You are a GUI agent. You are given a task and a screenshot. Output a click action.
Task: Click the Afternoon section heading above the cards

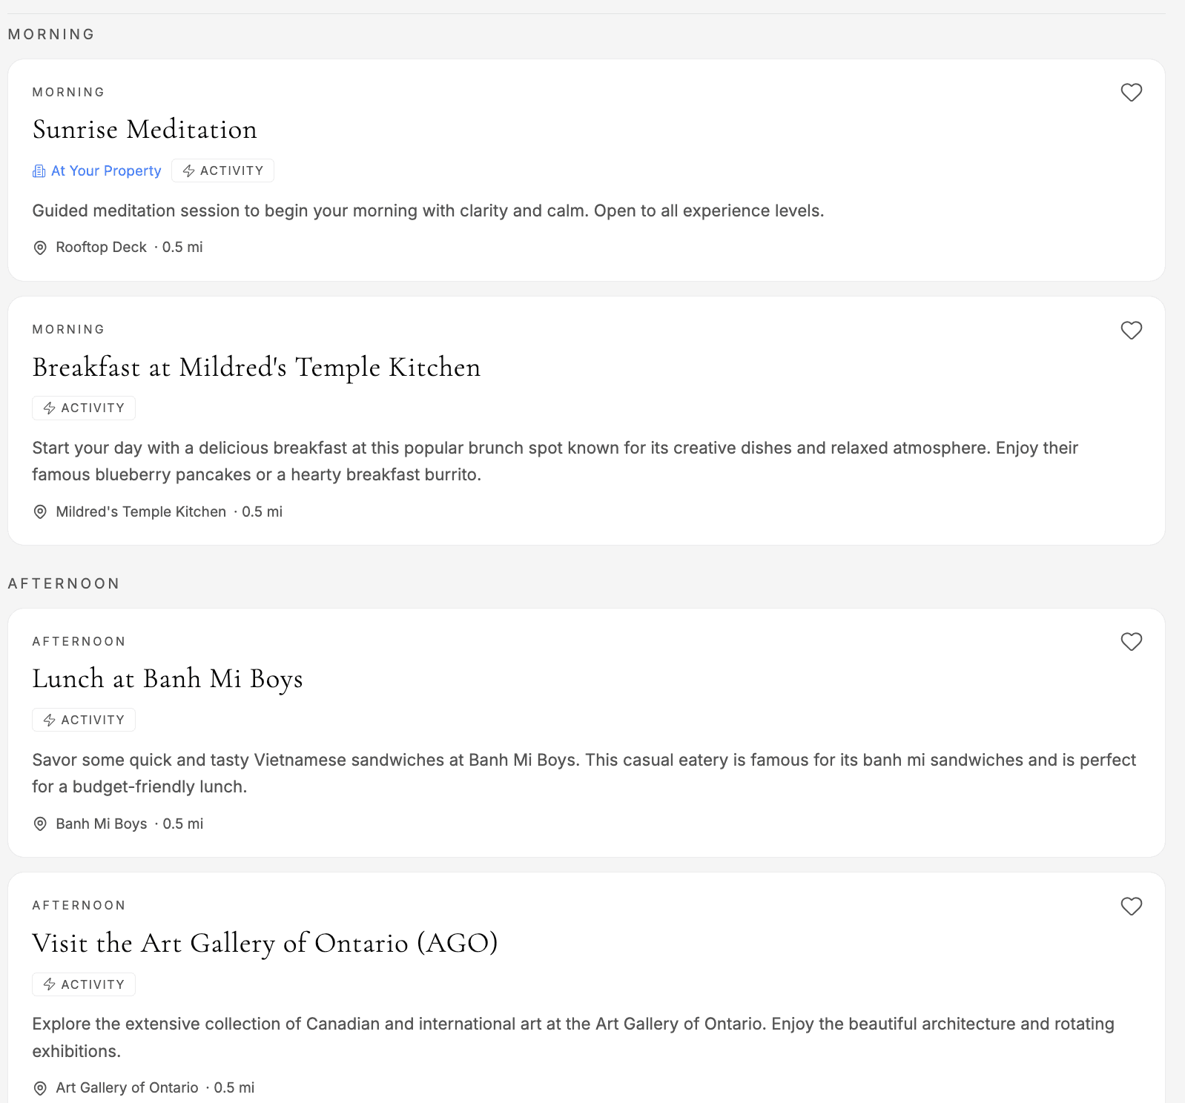coord(64,583)
